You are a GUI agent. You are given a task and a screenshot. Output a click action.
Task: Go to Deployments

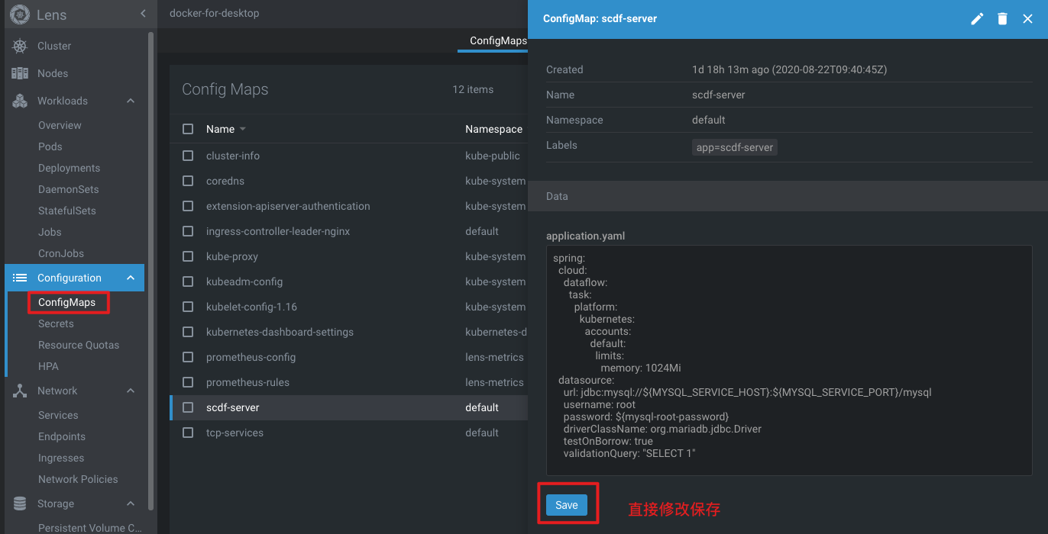click(69, 168)
